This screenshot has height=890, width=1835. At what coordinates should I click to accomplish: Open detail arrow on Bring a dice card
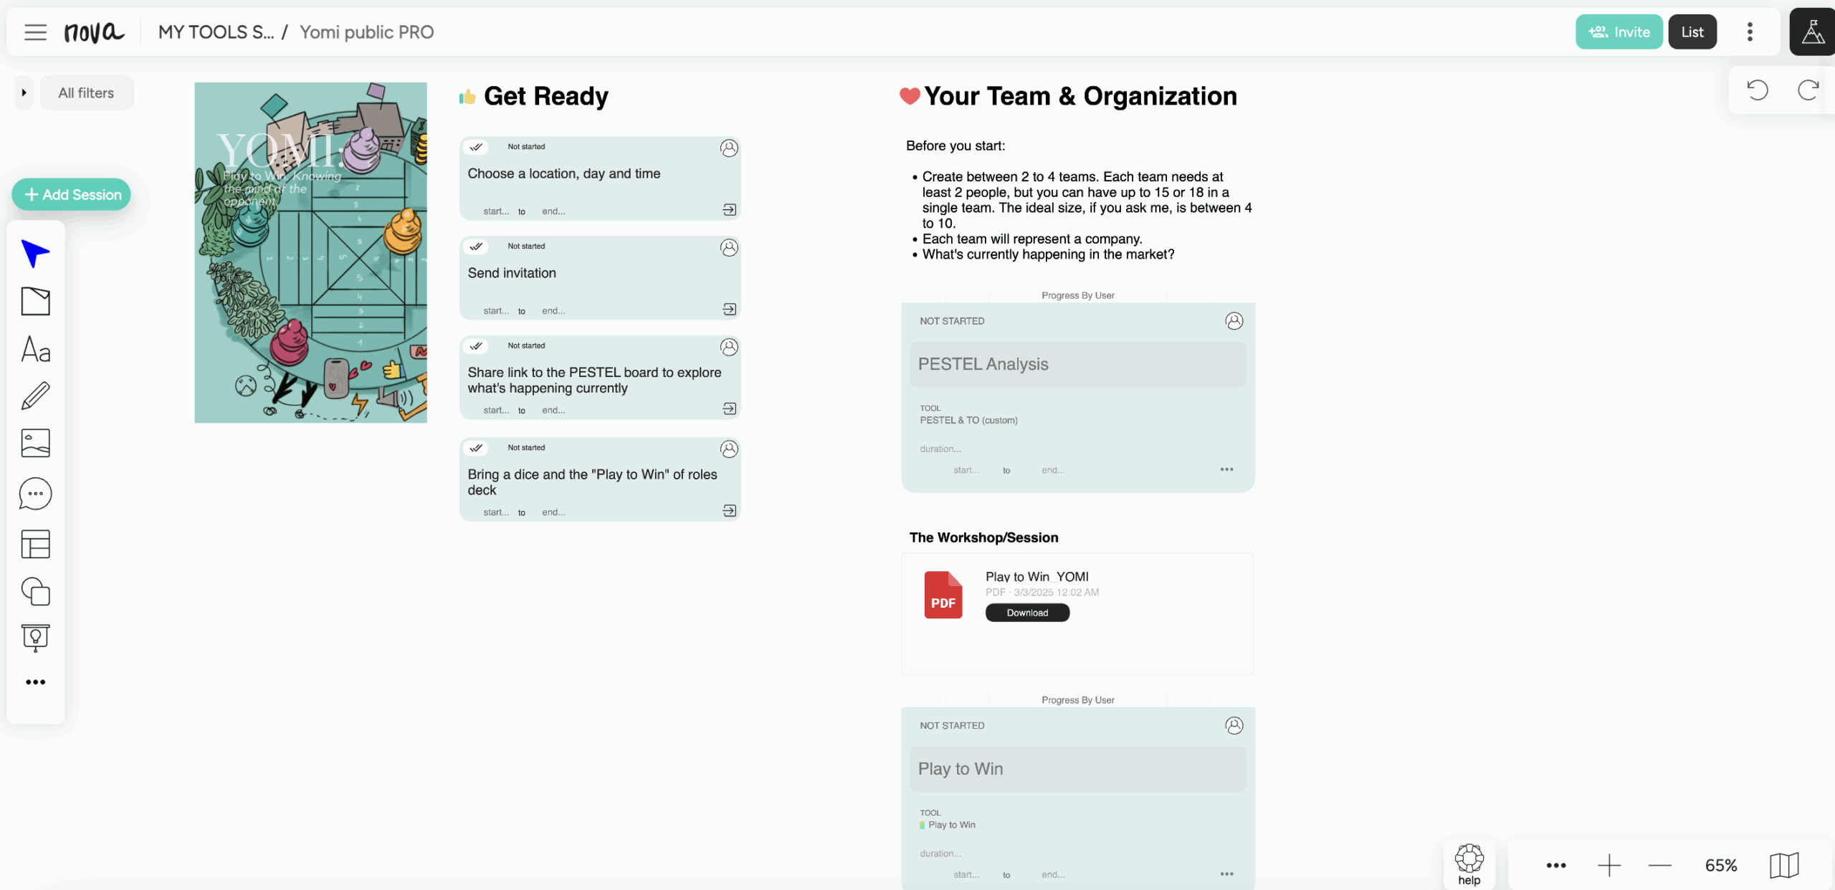point(729,511)
